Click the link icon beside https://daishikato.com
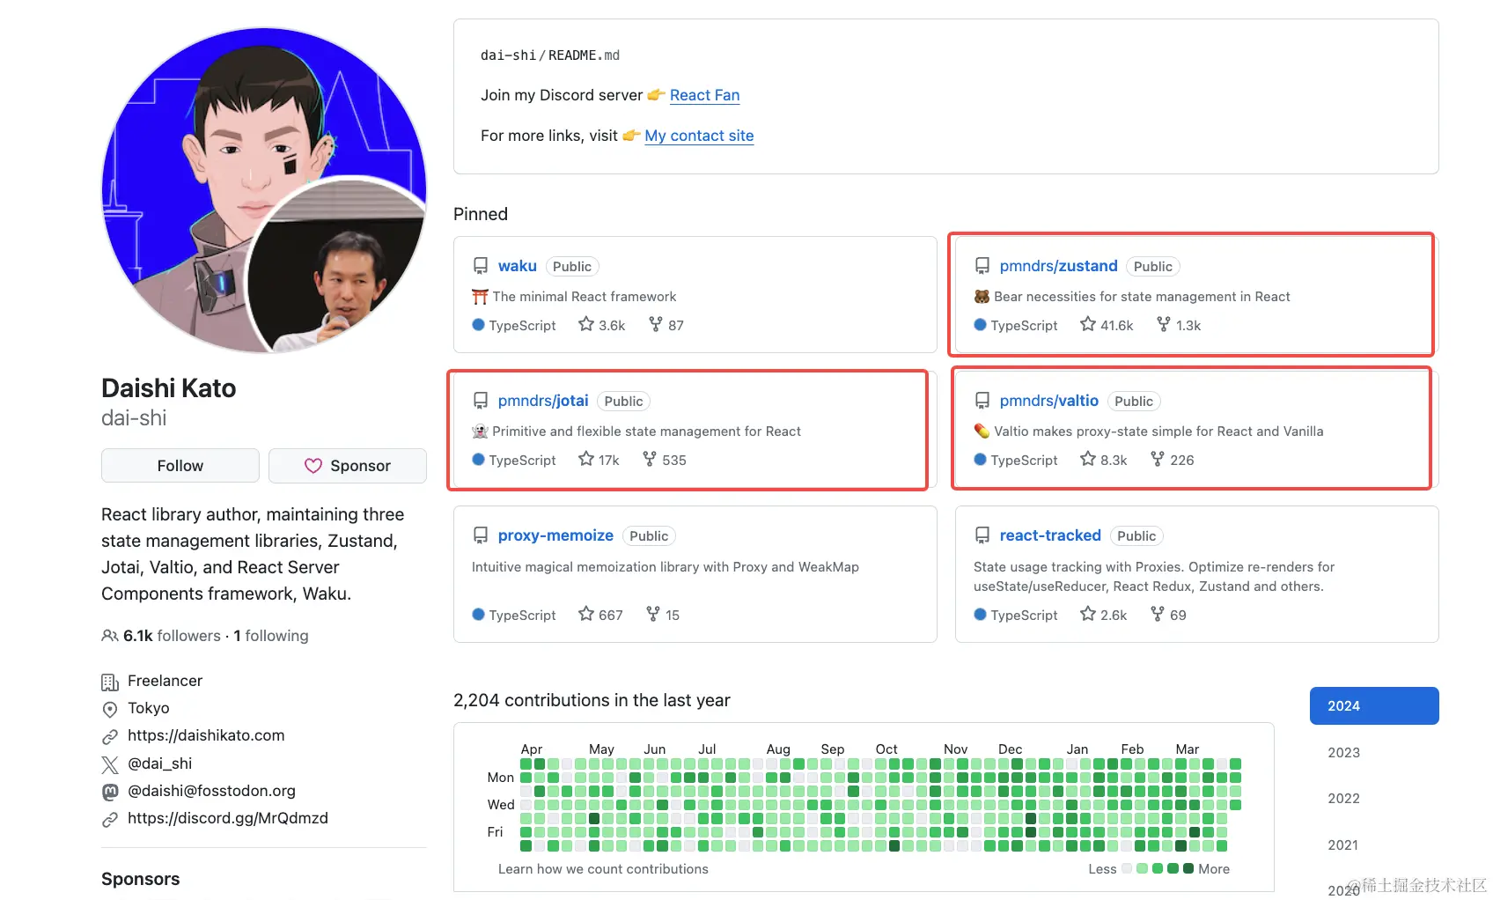 (110, 736)
